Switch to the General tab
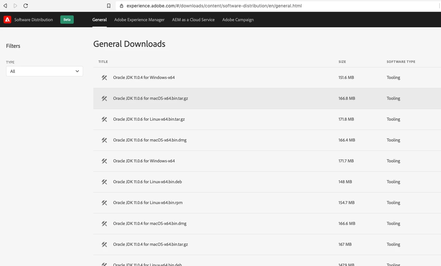This screenshot has width=441, height=266. pos(99,20)
